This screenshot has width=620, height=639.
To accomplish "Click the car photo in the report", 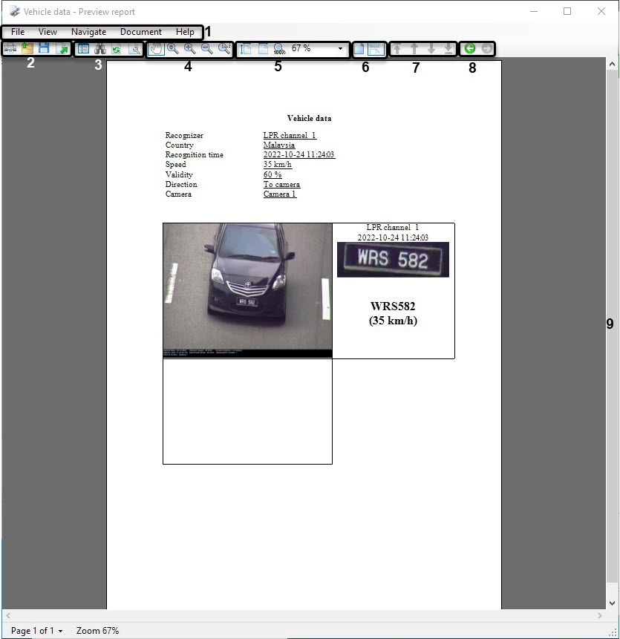I will [x=247, y=290].
